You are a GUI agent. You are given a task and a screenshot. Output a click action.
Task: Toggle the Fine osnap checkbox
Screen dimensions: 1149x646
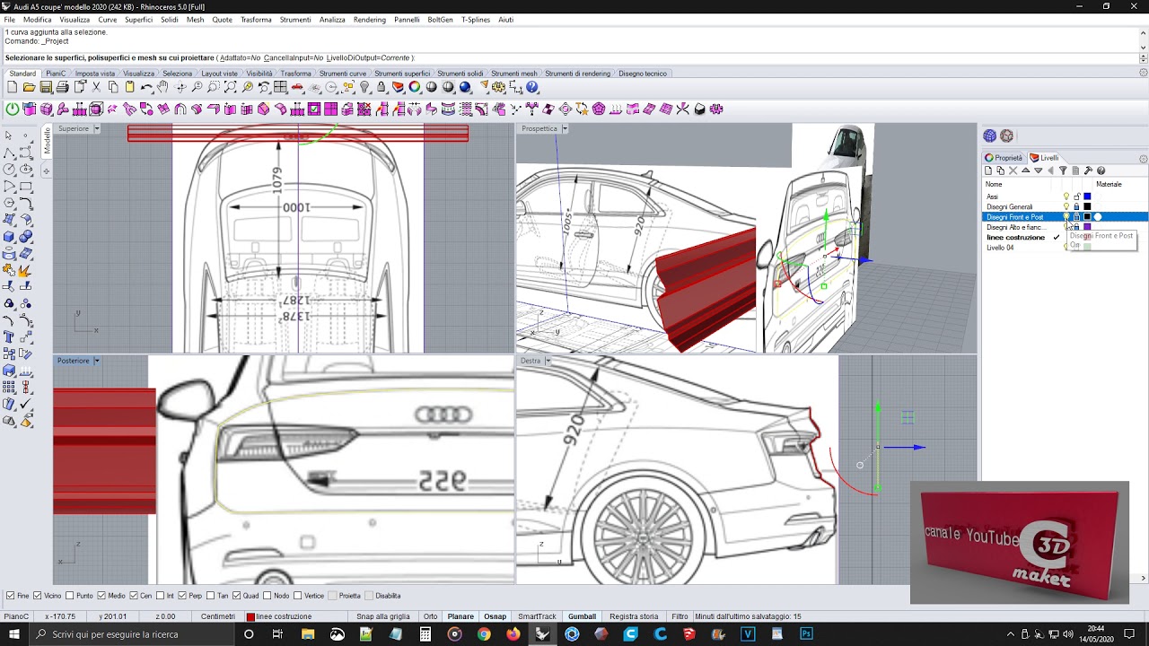tap(11, 596)
